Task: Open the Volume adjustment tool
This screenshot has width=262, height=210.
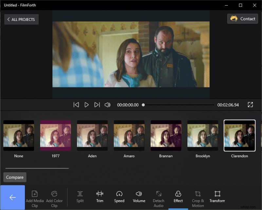Action: [x=139, y=197]
